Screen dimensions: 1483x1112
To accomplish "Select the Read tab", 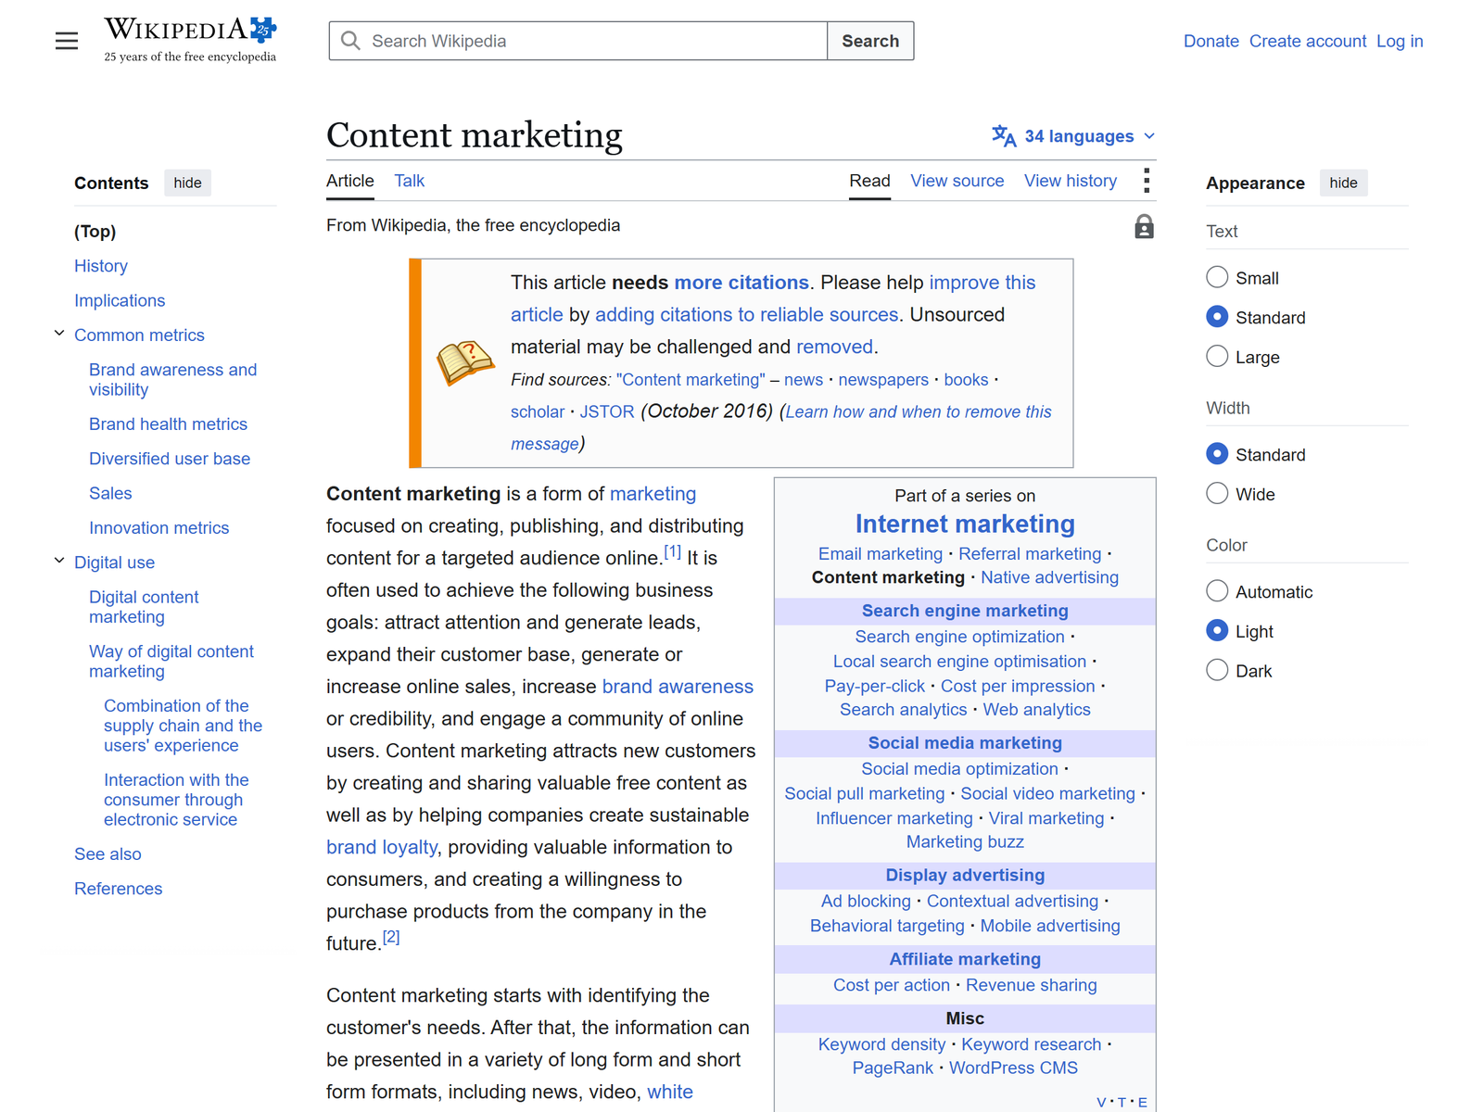I will (x=869, y=181).
